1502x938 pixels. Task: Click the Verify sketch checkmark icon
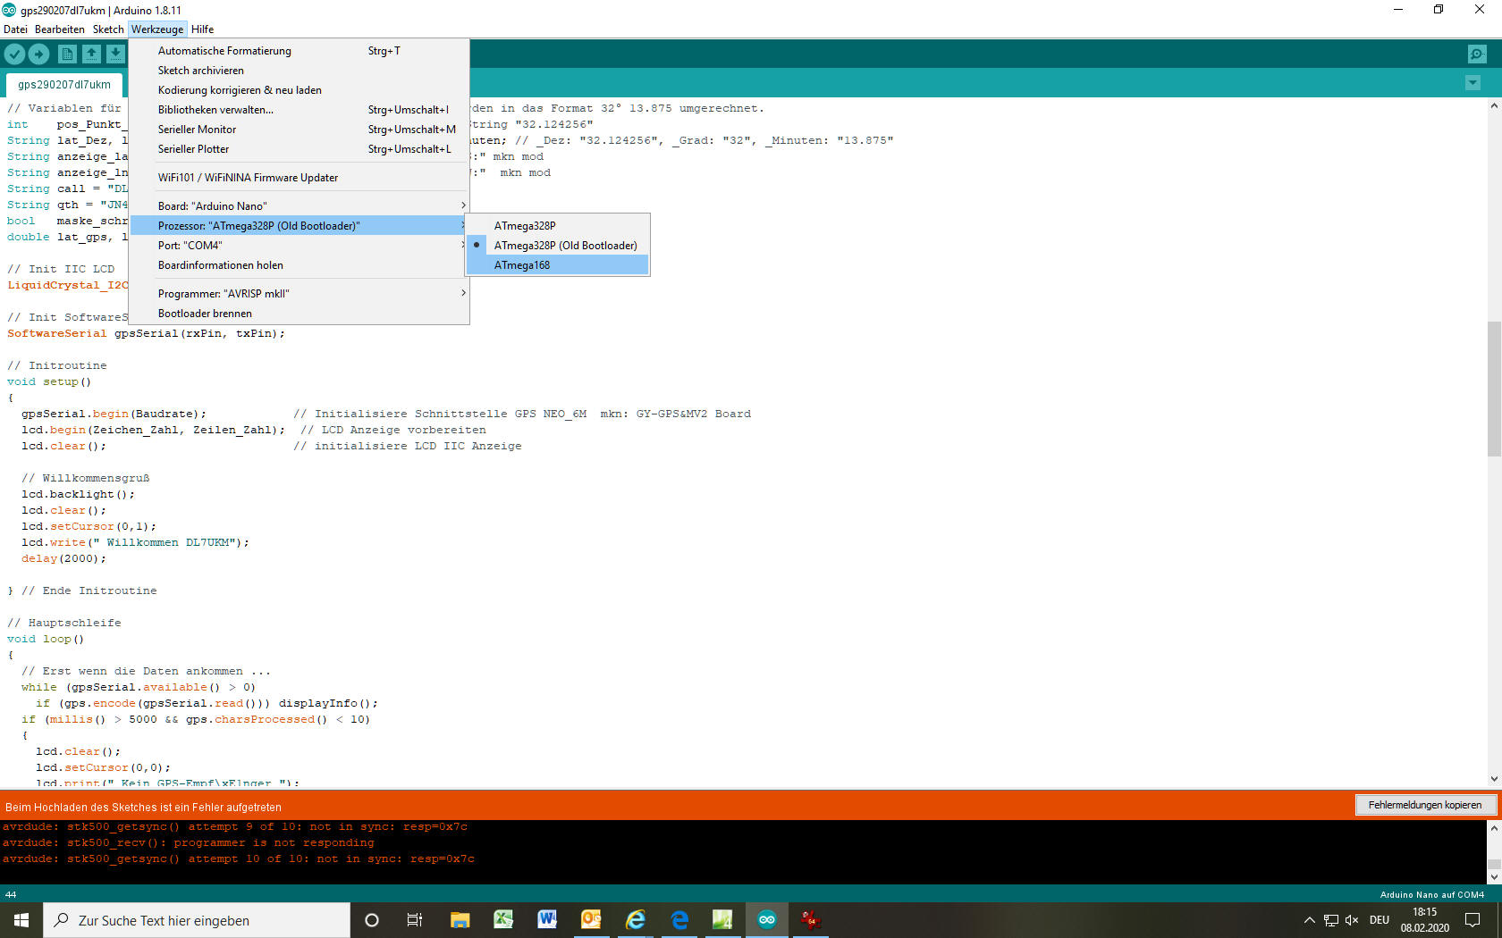pos(14,54)
